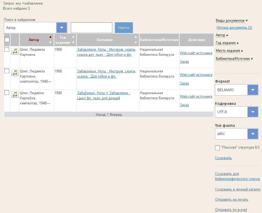Open the Формат BELMARC dropdown
This screenshot has height=213, width=262.
(x=253, y=90)
